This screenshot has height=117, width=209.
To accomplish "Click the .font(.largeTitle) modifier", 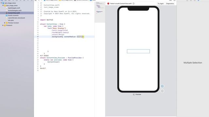I will click(59, 30).
